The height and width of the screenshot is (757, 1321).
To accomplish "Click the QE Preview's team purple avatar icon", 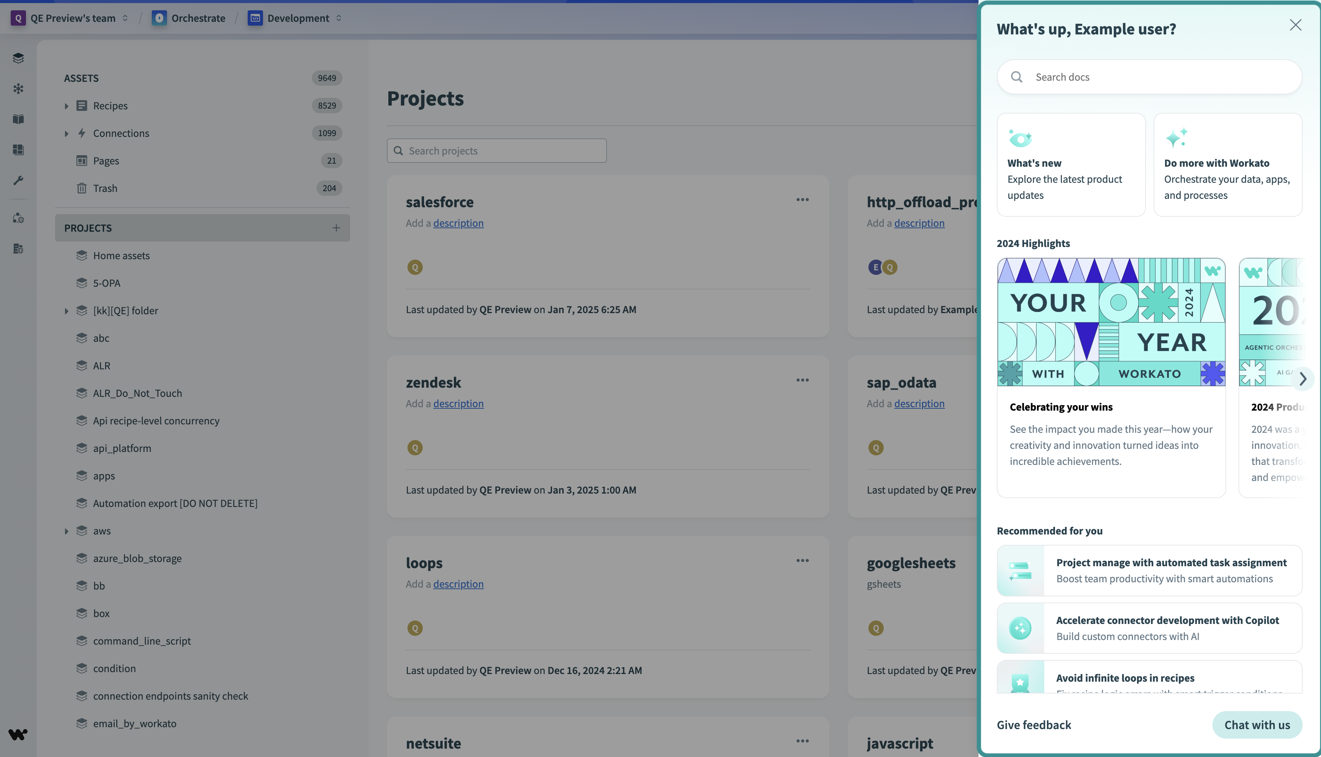I will coord(18,18).
